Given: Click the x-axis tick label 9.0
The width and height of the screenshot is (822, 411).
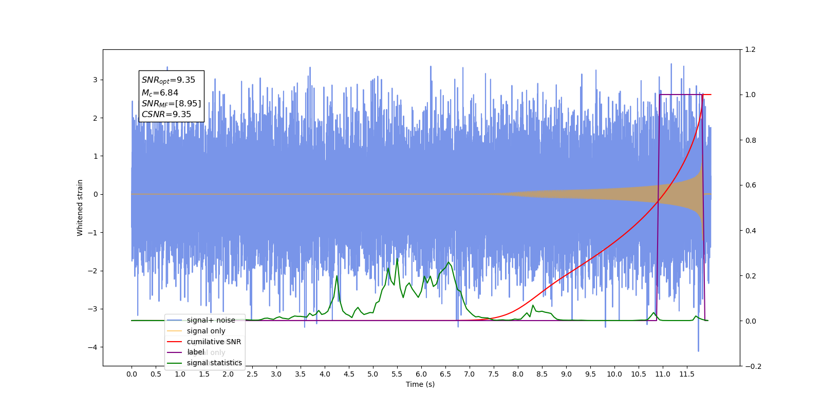Looking at the screenshot, I should [x=566, y=374].
